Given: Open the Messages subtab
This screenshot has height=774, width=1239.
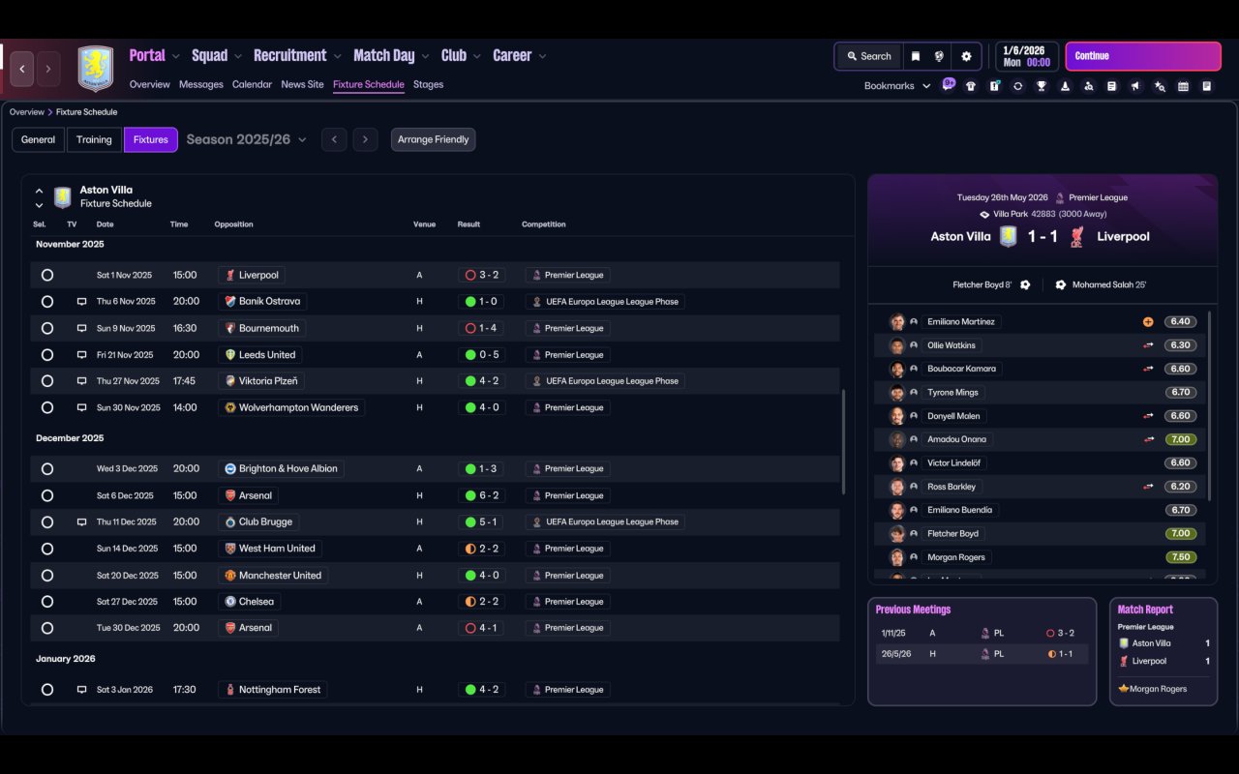Looking at the screenshot, I should (201, 84).
